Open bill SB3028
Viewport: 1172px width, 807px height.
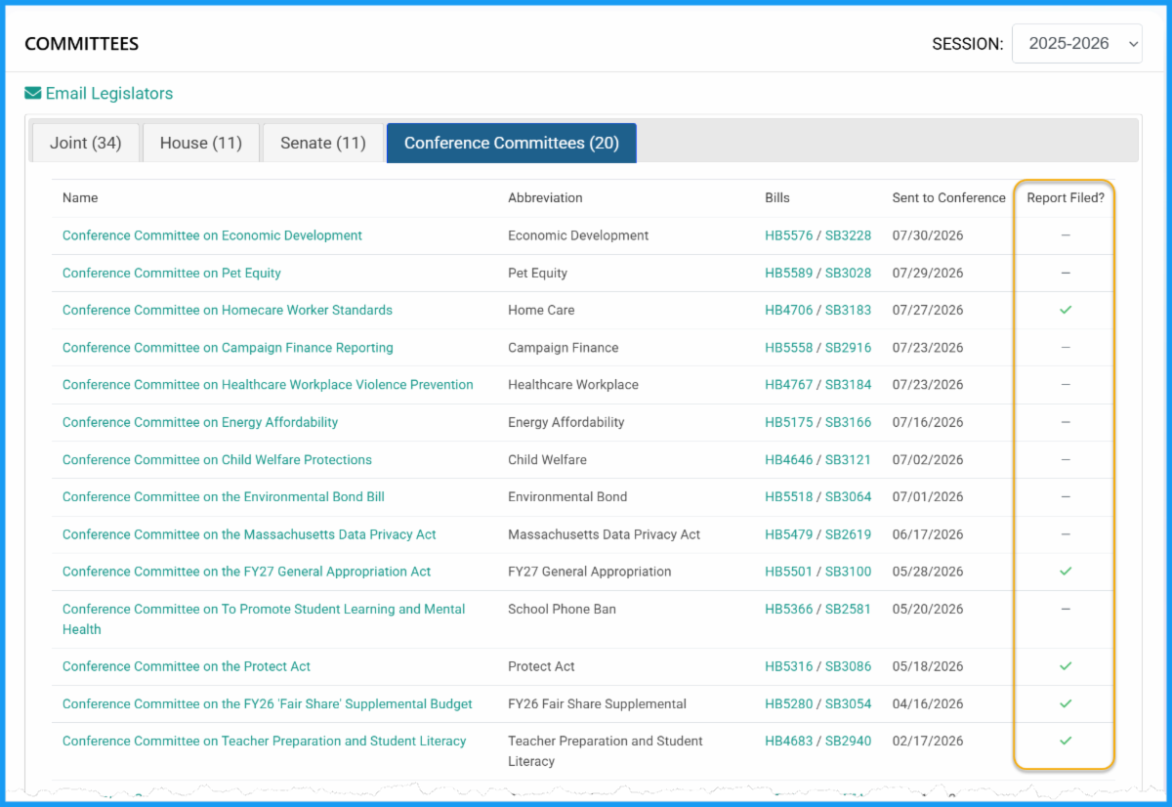point(848,273)
